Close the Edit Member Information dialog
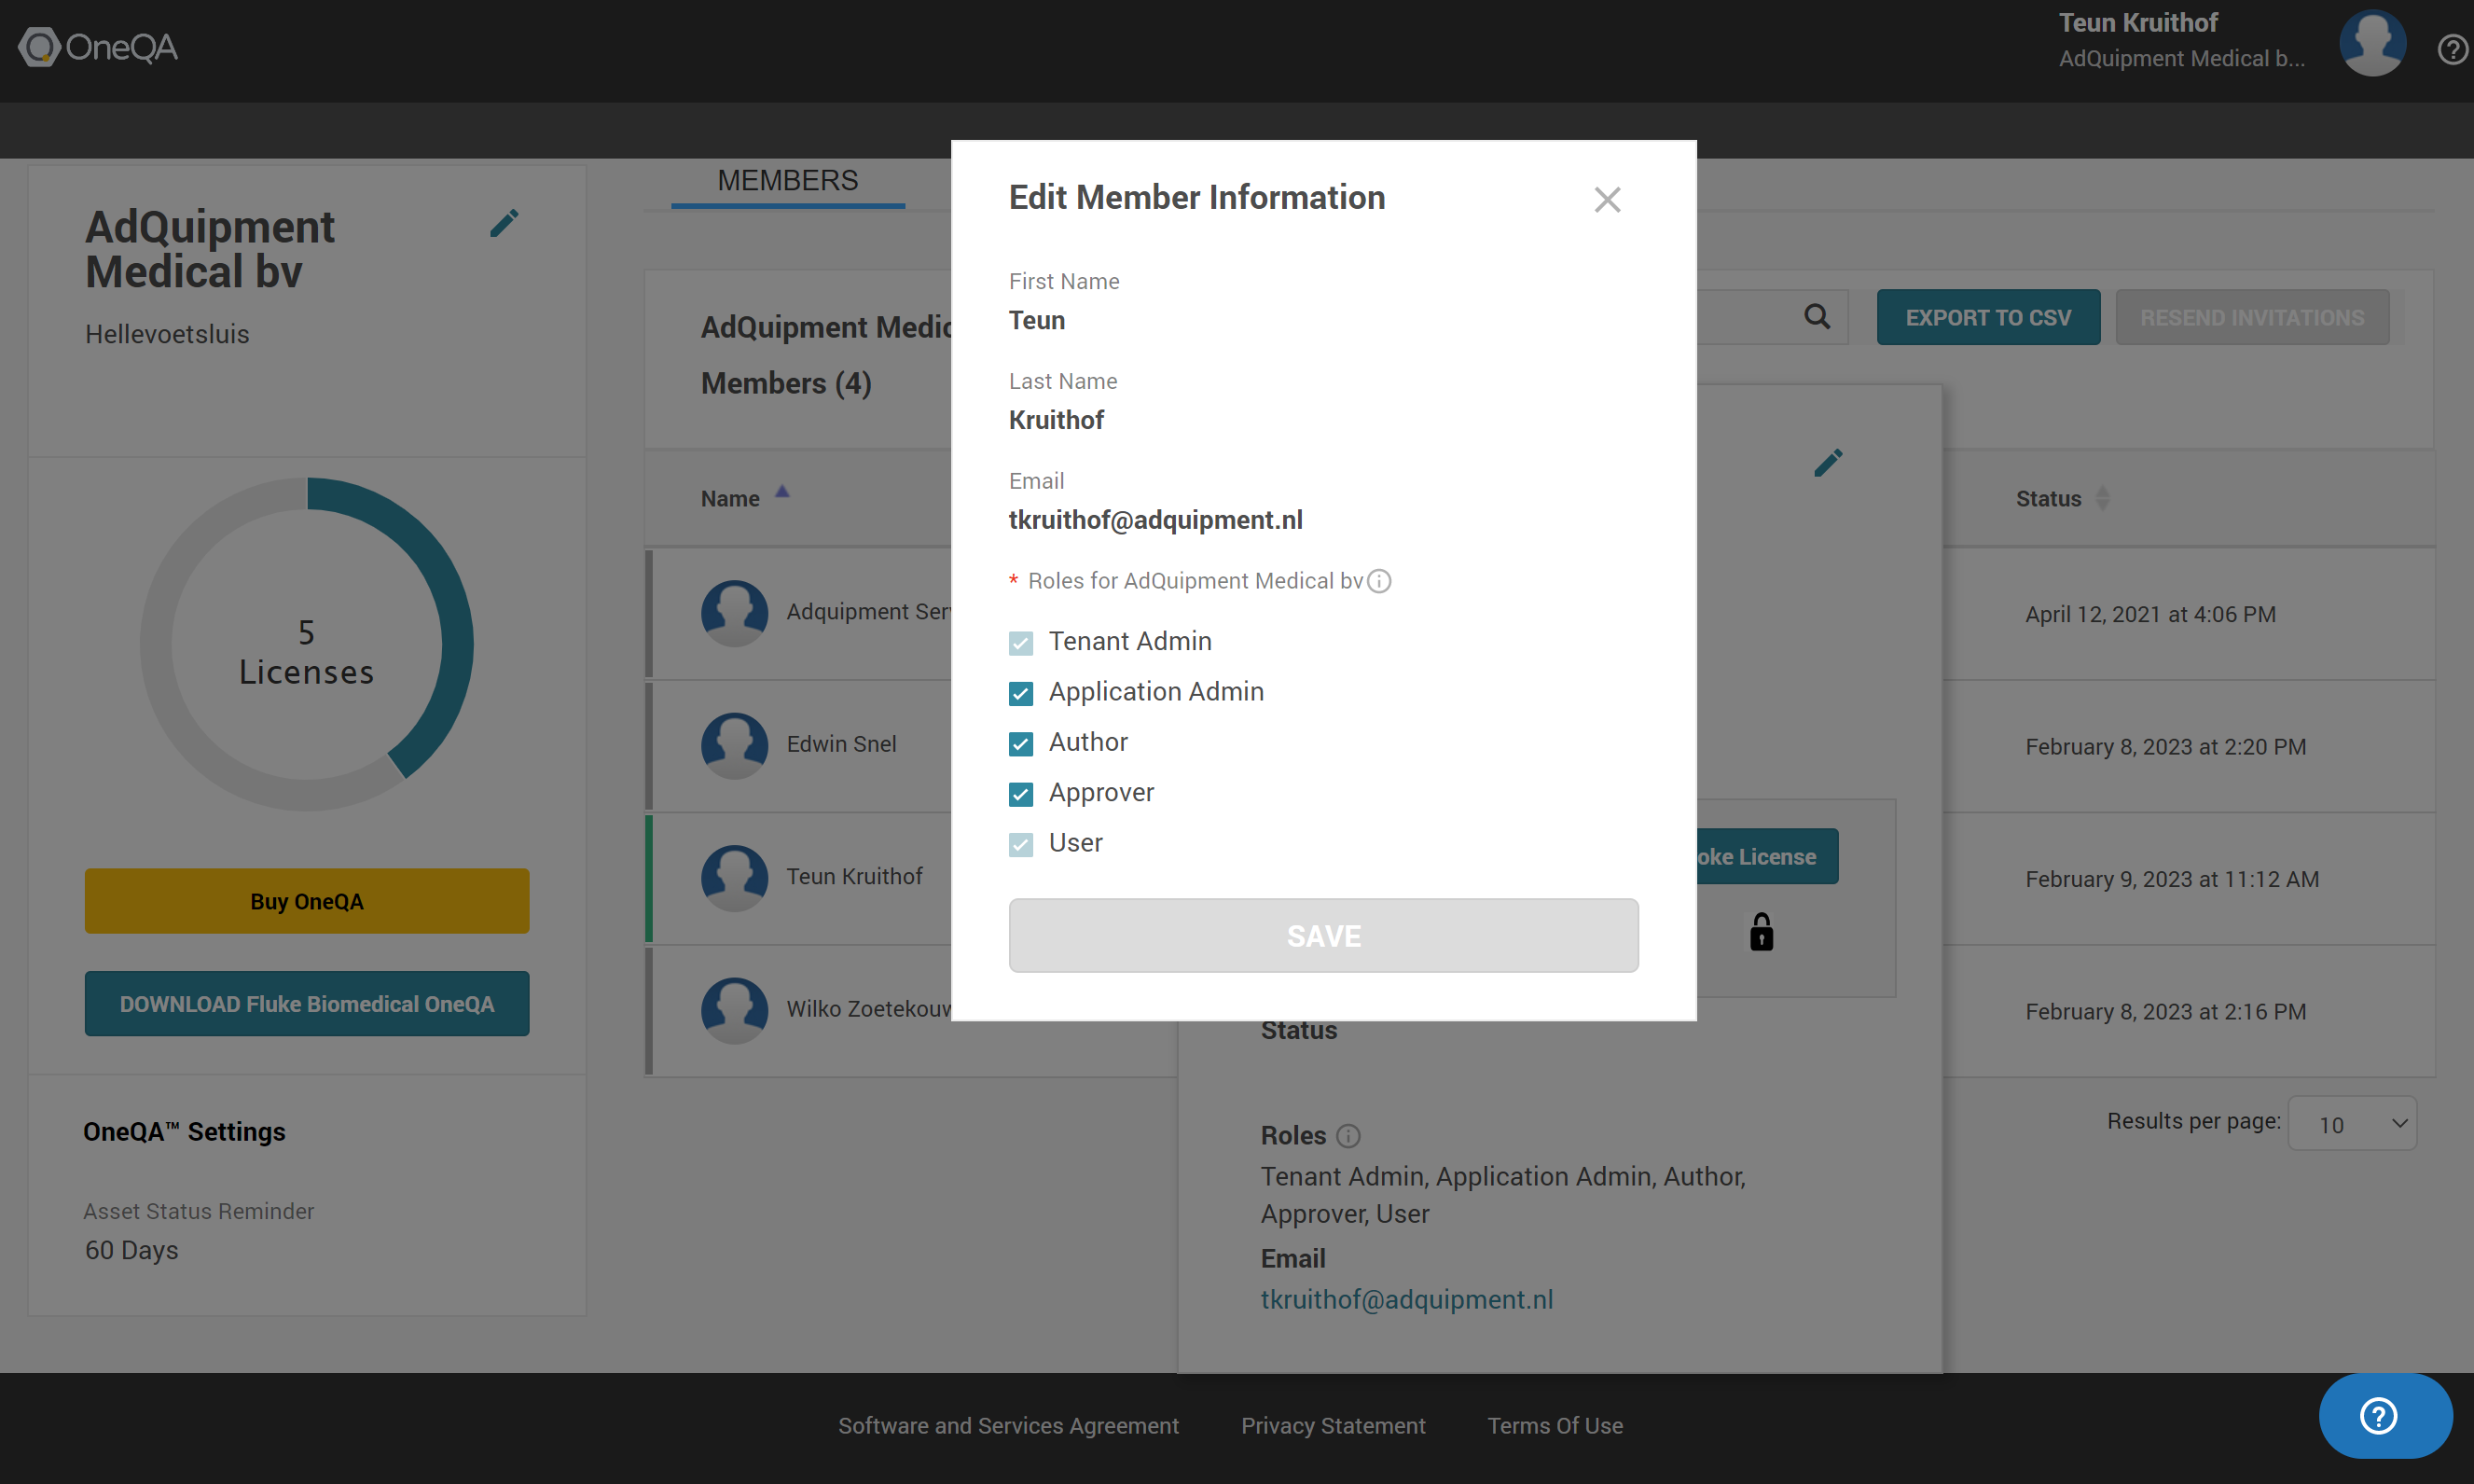Viewport: 2474px width, 1484px height. click(1607, 200)
